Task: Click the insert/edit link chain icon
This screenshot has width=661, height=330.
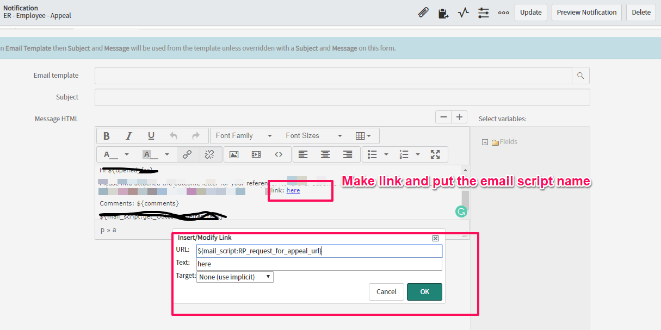Action: (187, 154)
